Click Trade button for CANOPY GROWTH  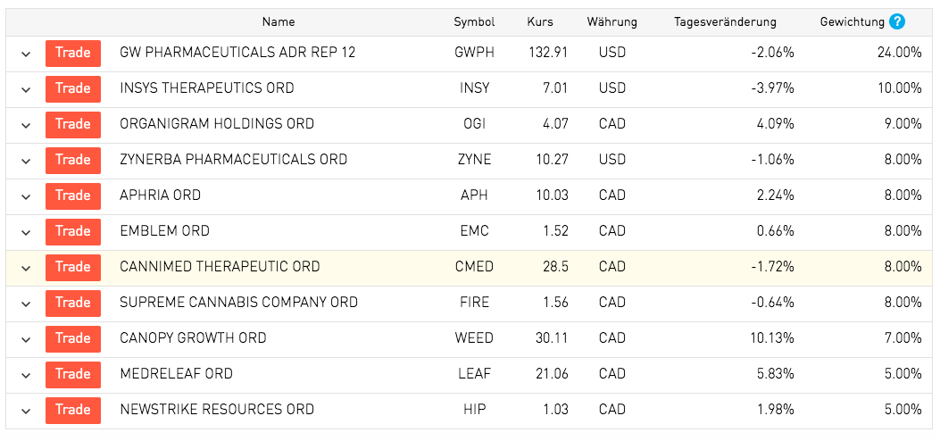pyautogui.click(x=73, y=338)
